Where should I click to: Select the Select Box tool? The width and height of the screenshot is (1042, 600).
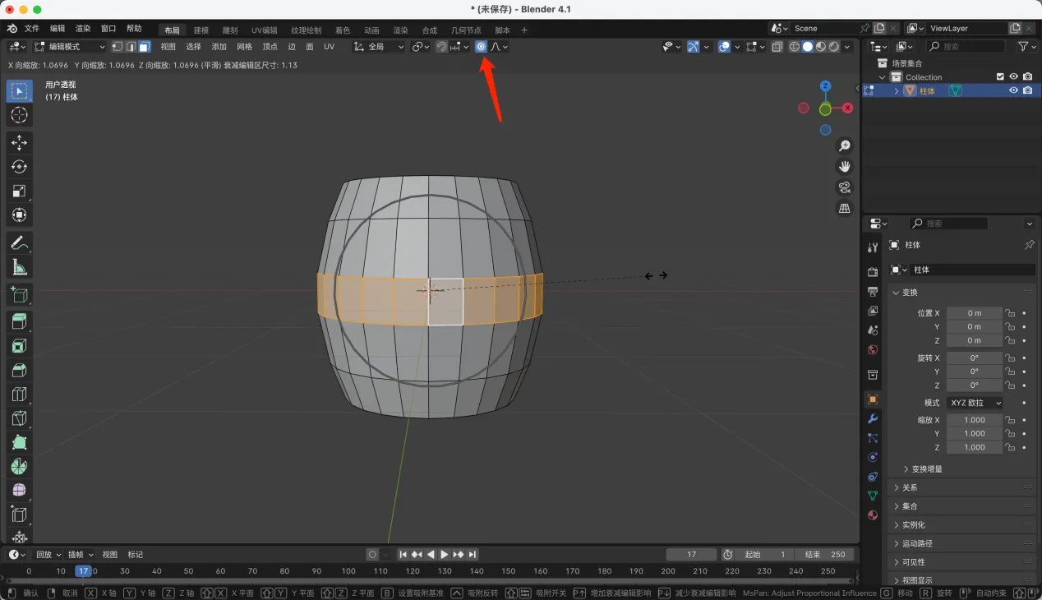tap(20, 90)
